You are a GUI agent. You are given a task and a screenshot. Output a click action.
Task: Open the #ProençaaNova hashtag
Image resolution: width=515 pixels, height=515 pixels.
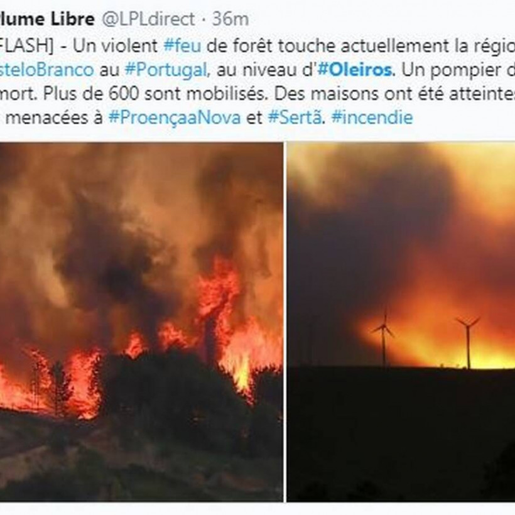pyautogui.click(x=175, y=118)
